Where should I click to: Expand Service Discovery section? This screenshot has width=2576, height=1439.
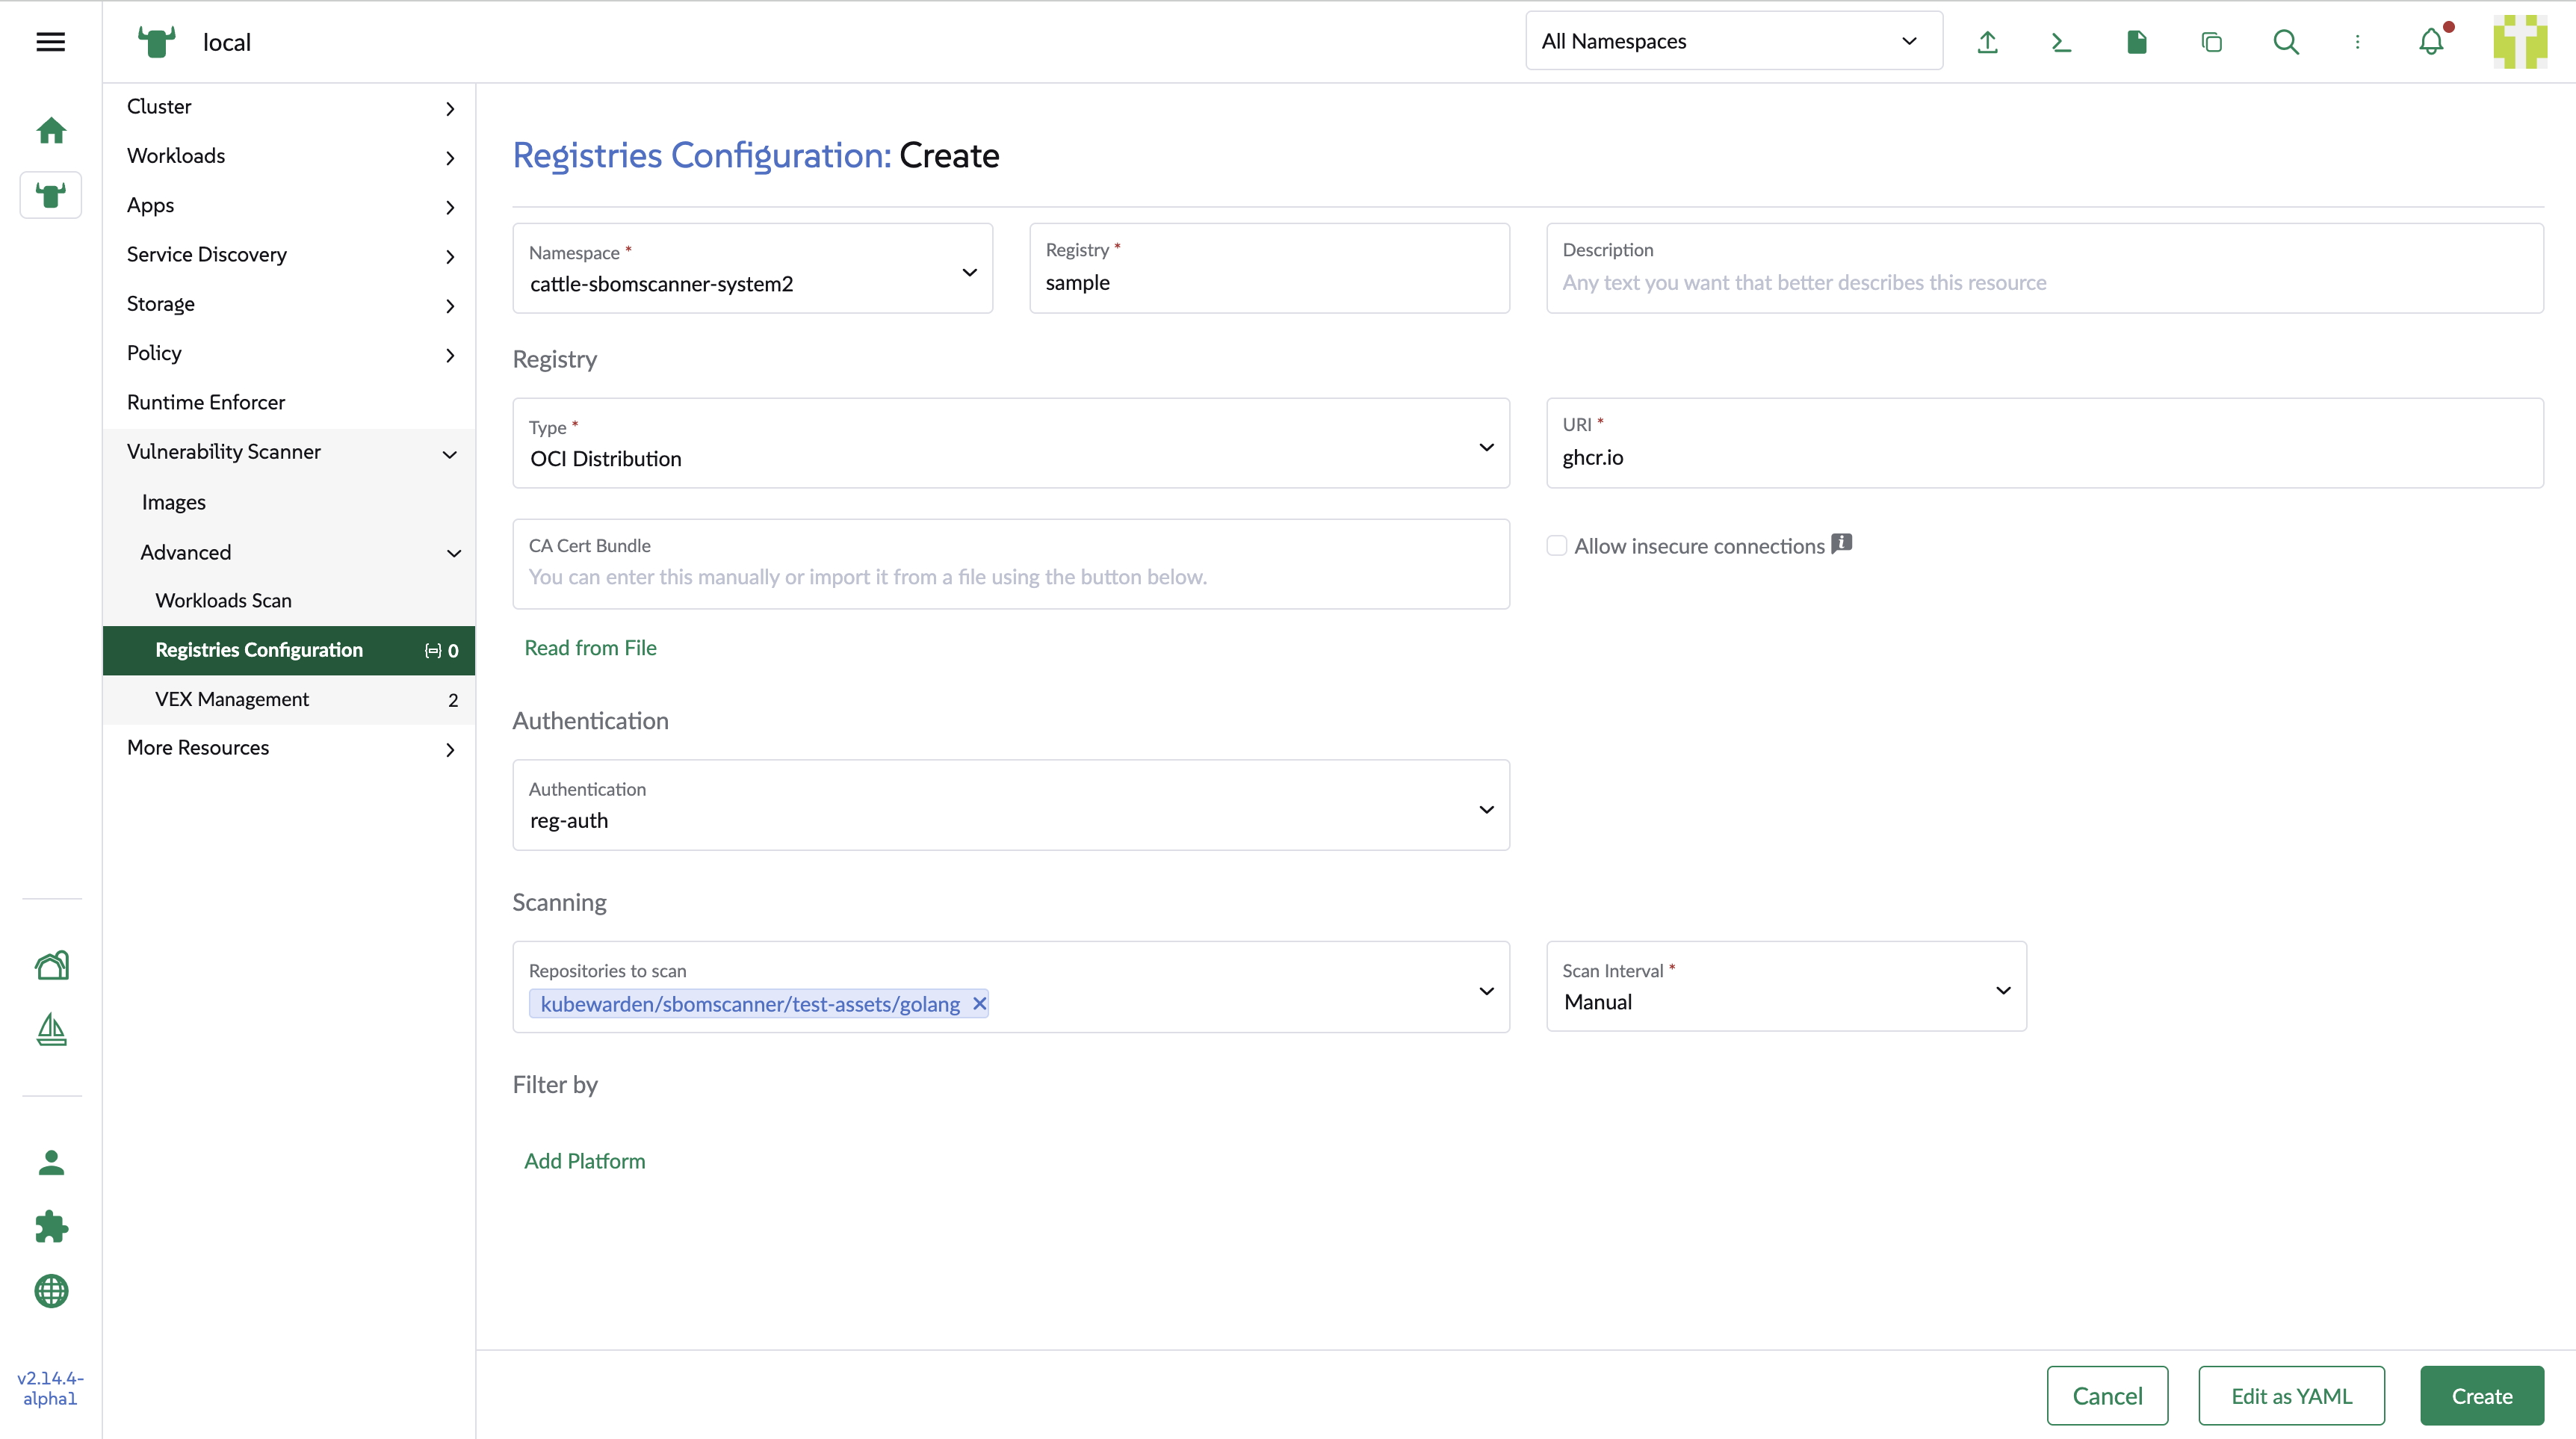pos(289,255)
